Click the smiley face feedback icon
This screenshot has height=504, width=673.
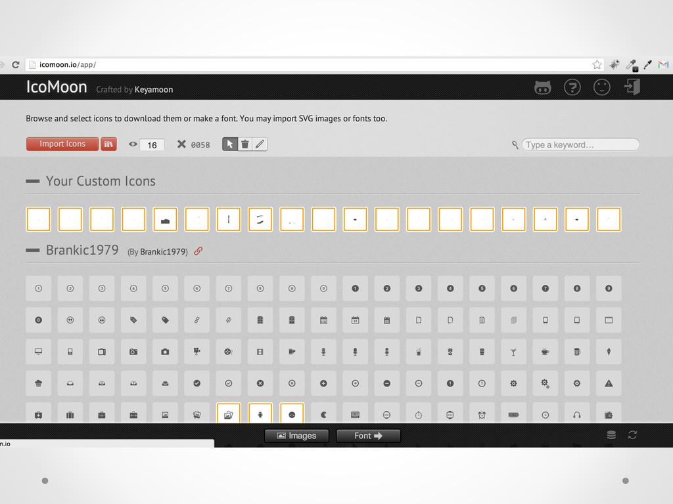[602, 87]
